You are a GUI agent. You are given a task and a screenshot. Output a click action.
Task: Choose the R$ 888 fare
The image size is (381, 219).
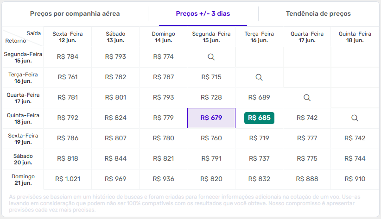307,179
